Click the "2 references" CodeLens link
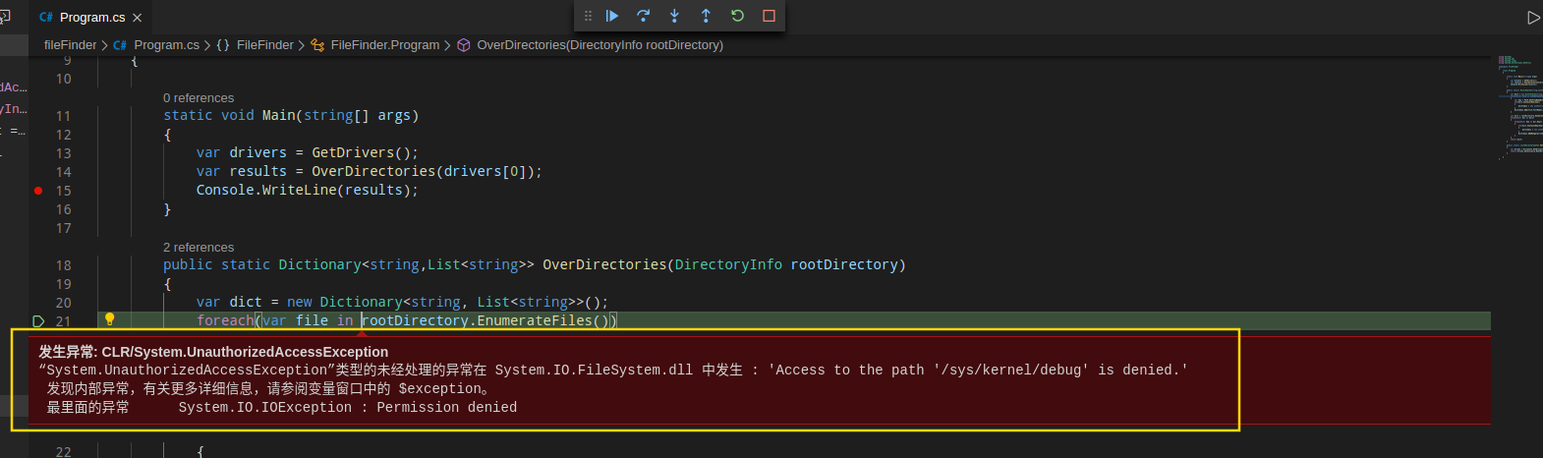 [199, 248]
